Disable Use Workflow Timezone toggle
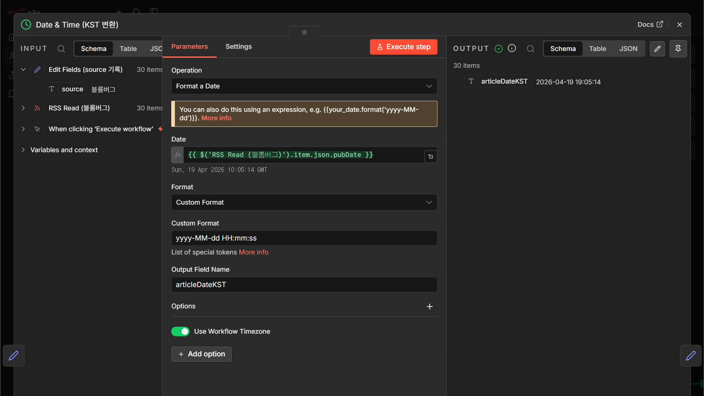 (x=180, y=331)
